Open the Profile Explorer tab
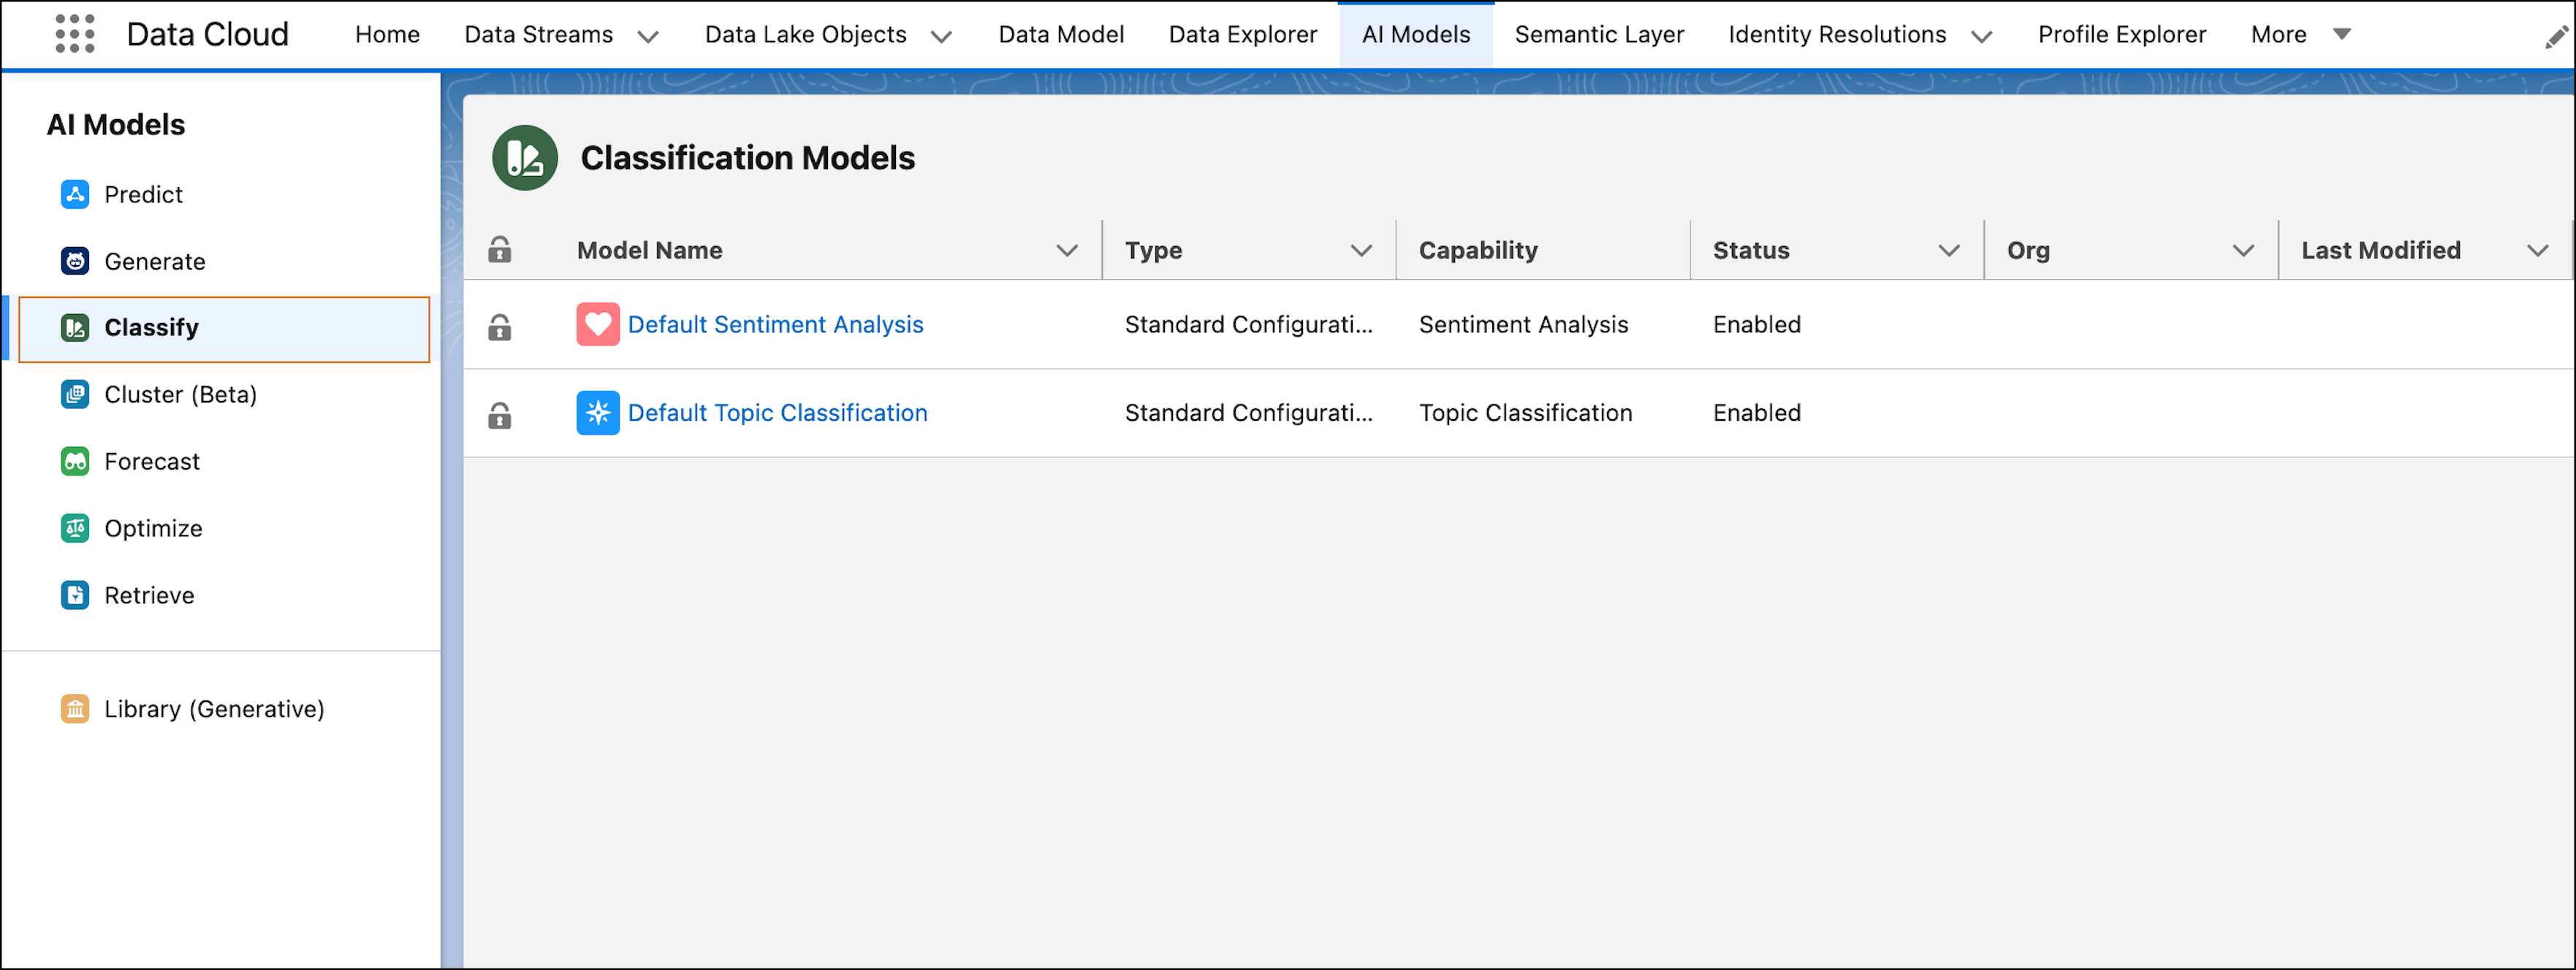The width and height of the screenshot is (2576, 970). pyautogui.click(x=2122, y=35)
